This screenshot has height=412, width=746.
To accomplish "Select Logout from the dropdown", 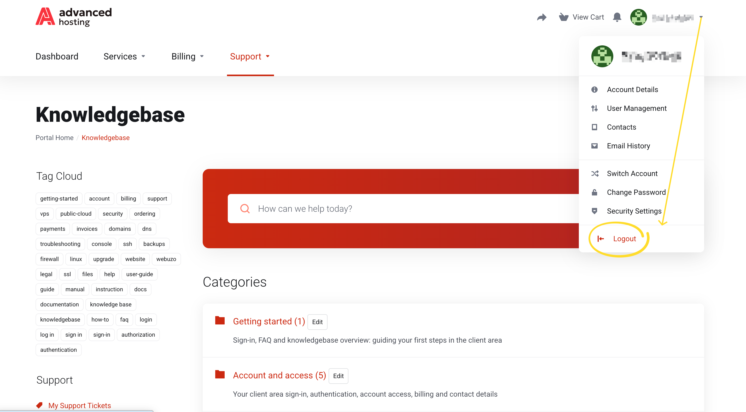I will pos(624,239).
